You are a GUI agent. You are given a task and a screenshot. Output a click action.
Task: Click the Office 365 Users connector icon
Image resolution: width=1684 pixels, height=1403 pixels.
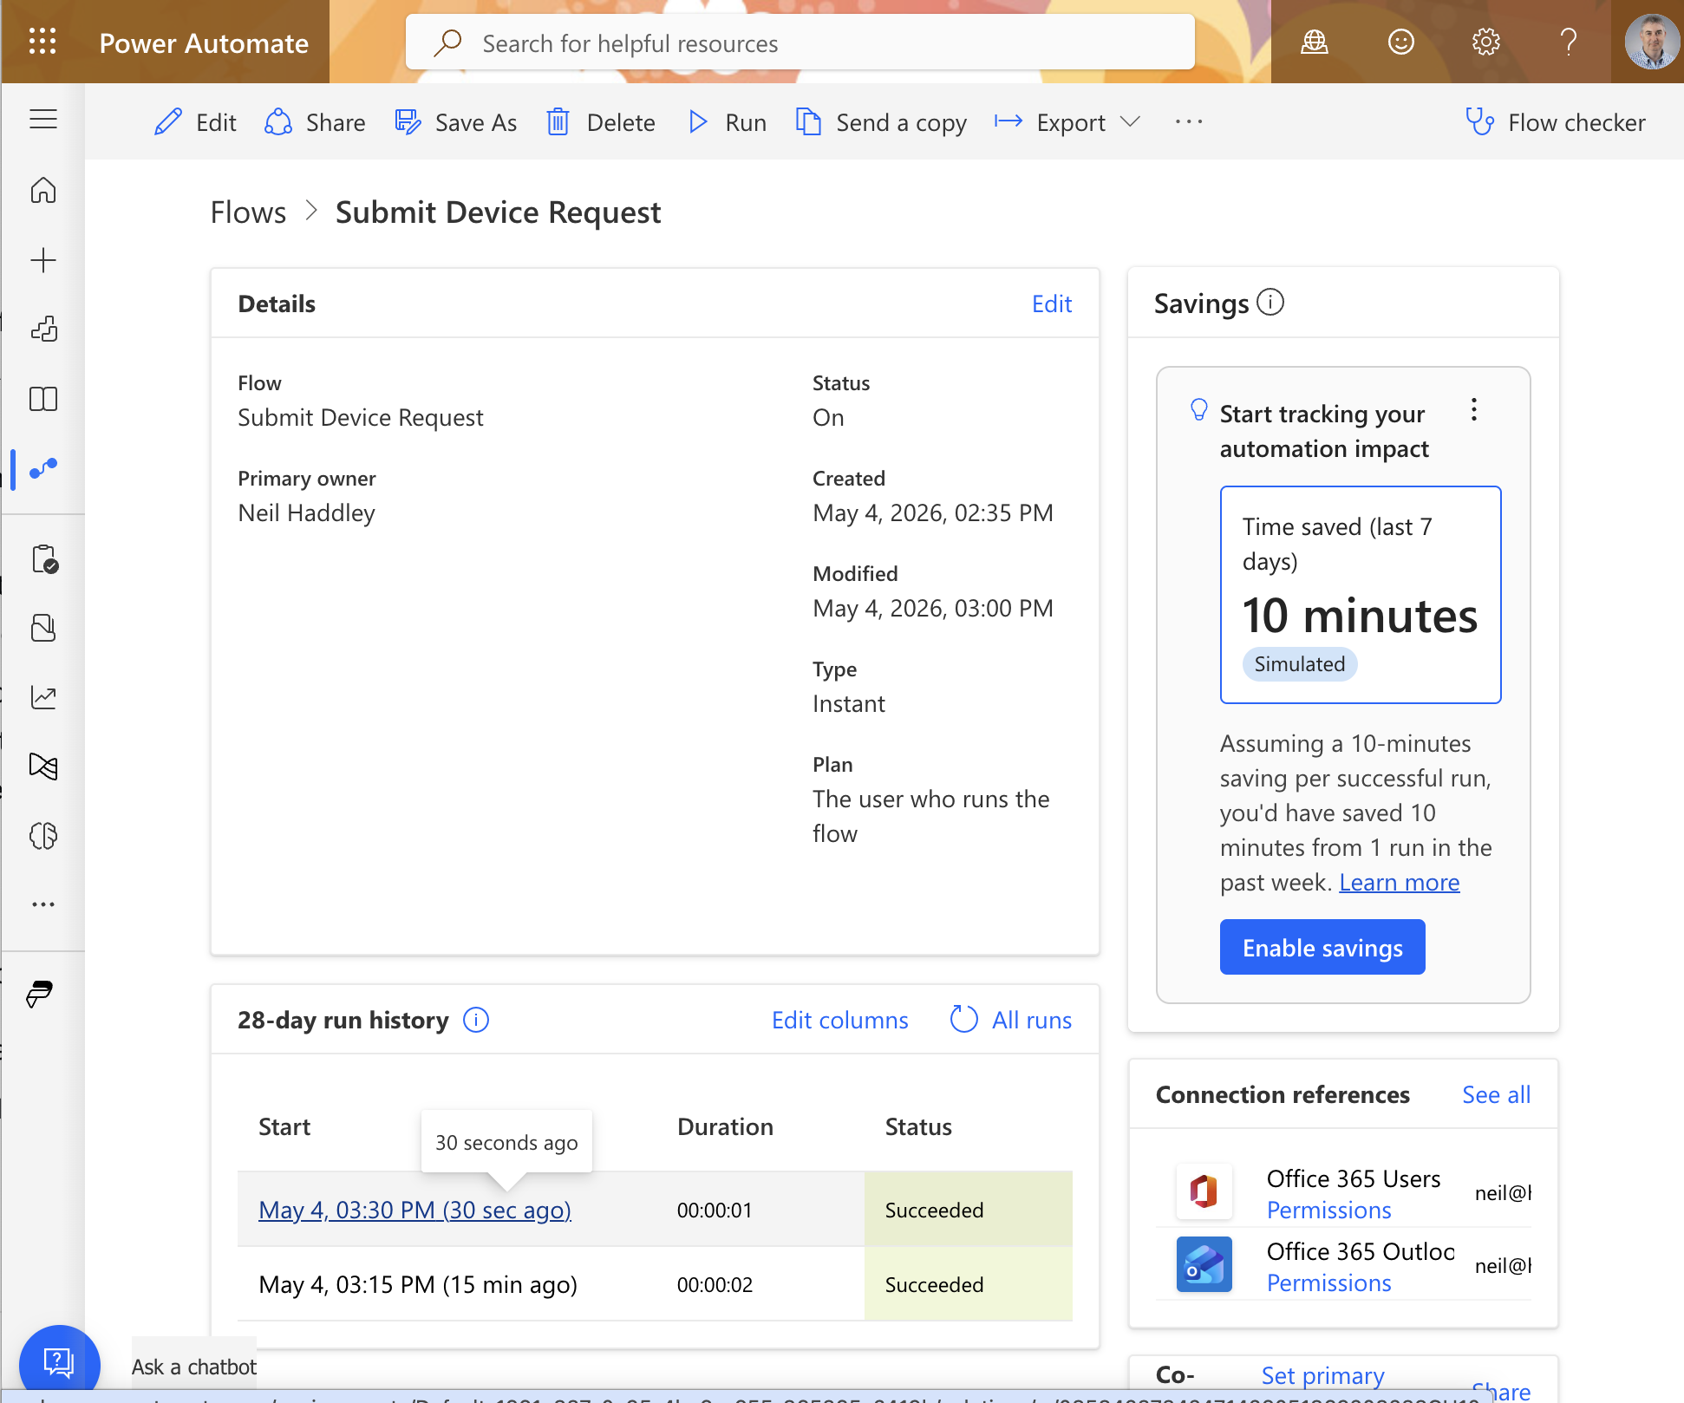click(1204, 1191)
